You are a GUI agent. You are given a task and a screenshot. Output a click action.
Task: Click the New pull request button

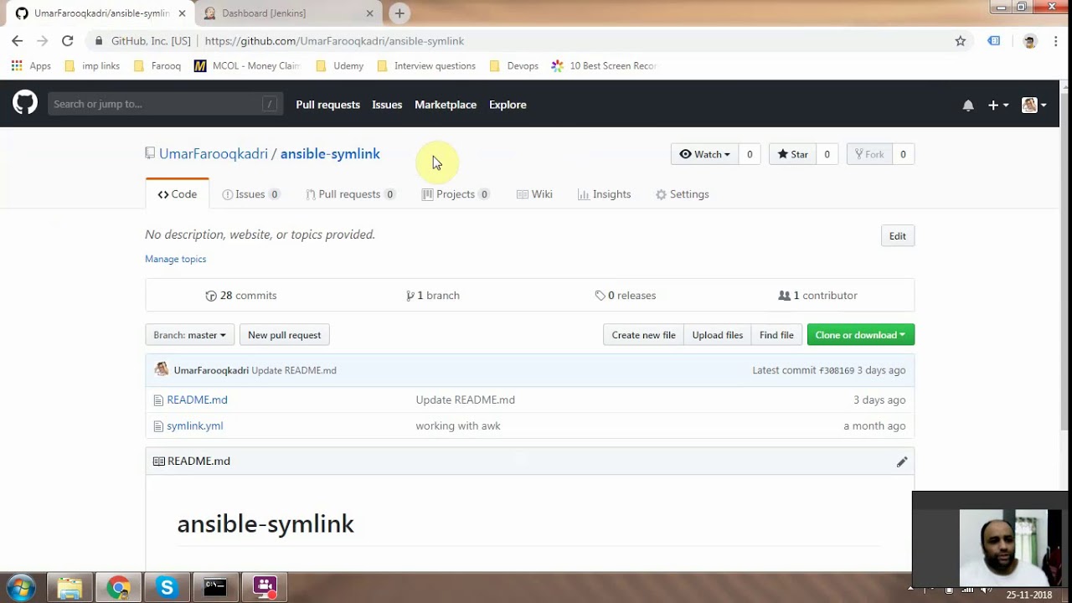pos(285,335)
